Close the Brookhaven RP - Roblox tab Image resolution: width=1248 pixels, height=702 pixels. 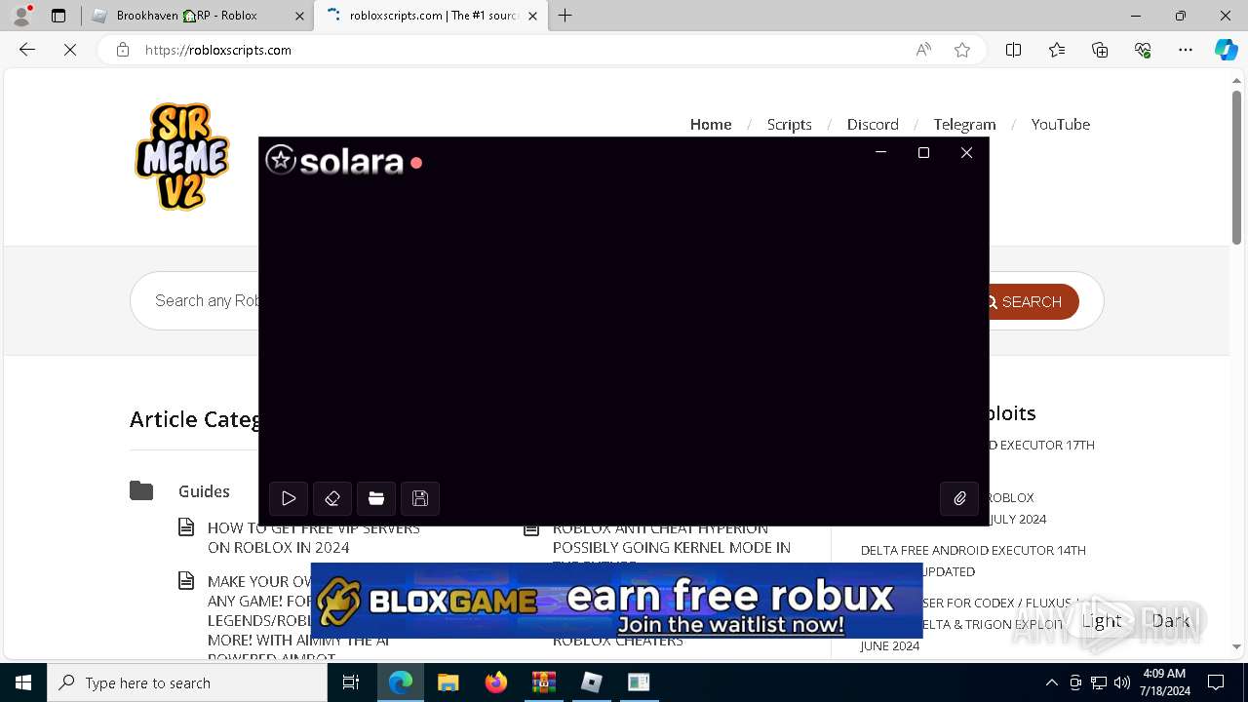[299, 16]
